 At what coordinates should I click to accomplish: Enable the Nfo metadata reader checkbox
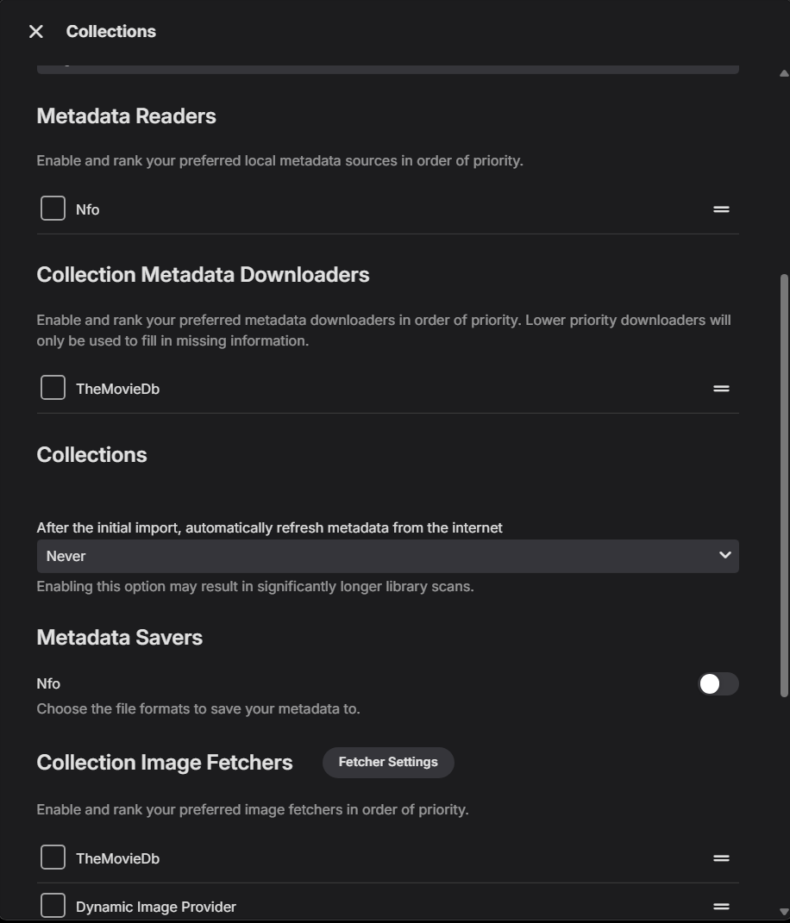coord(53,209)
